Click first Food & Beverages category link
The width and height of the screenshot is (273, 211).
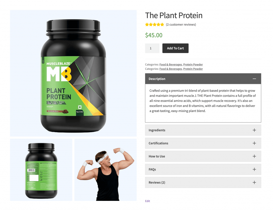pos(171,64)
